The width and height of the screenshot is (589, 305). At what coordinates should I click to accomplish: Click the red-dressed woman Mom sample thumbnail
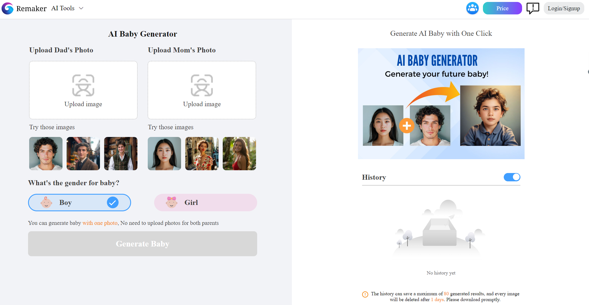[240, 153]
